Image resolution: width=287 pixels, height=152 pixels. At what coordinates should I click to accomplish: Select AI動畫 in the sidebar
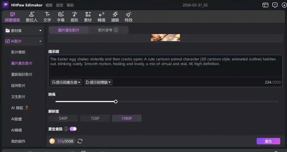click(17, 119)
